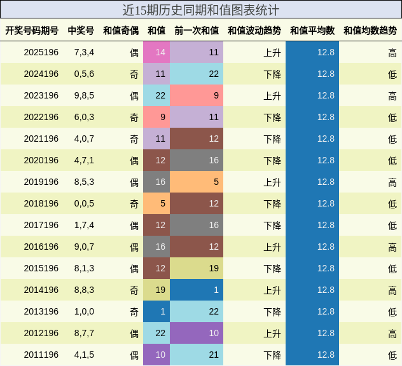Click 高 mean trend in row 2023196
The height and width of the screenshot is (366, 402).
[x=392, y=96]
